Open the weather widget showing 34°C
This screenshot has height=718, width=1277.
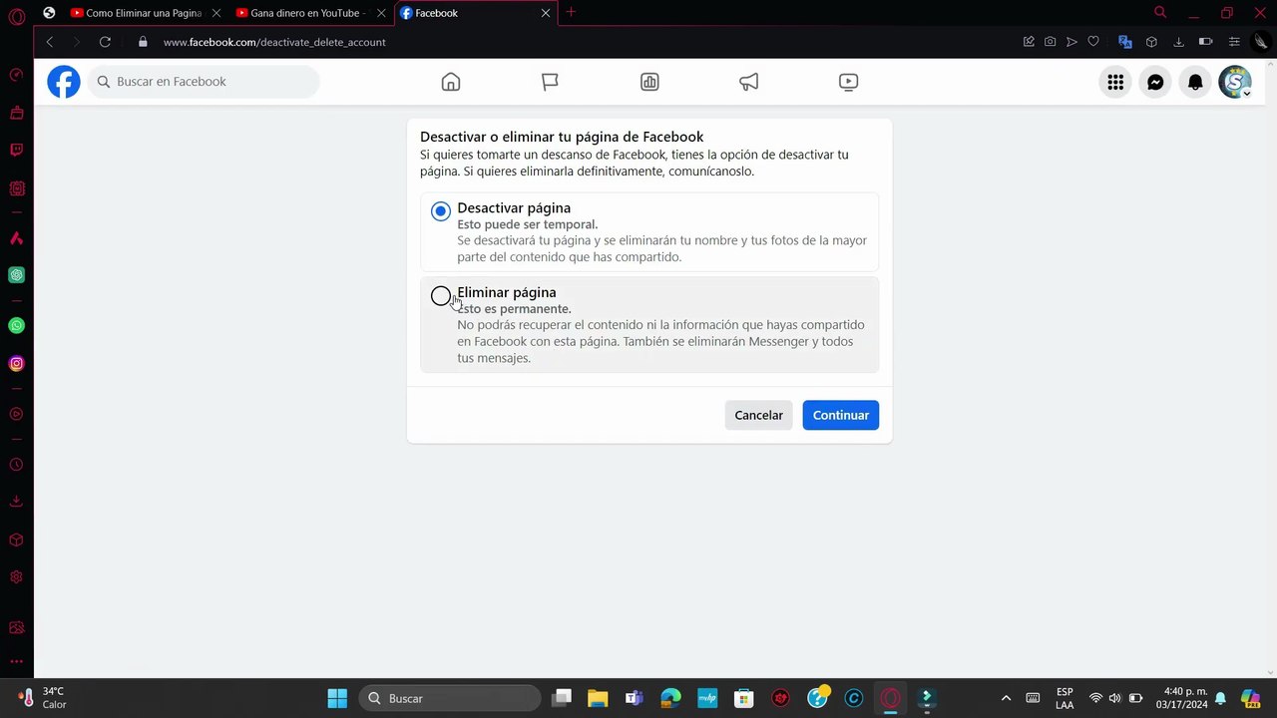(x=43, y=698)
